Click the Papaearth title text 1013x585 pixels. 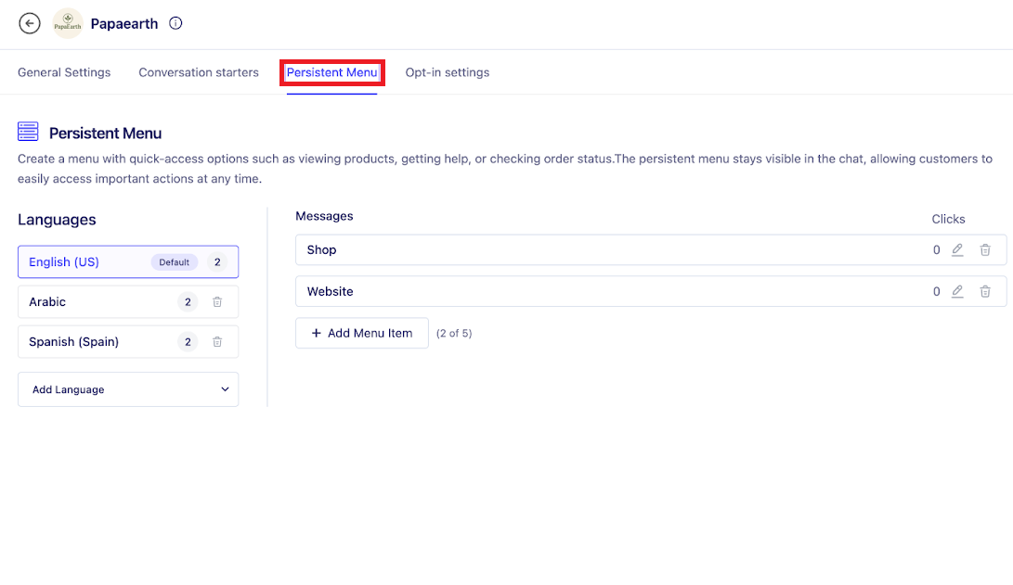coord(124,24)
